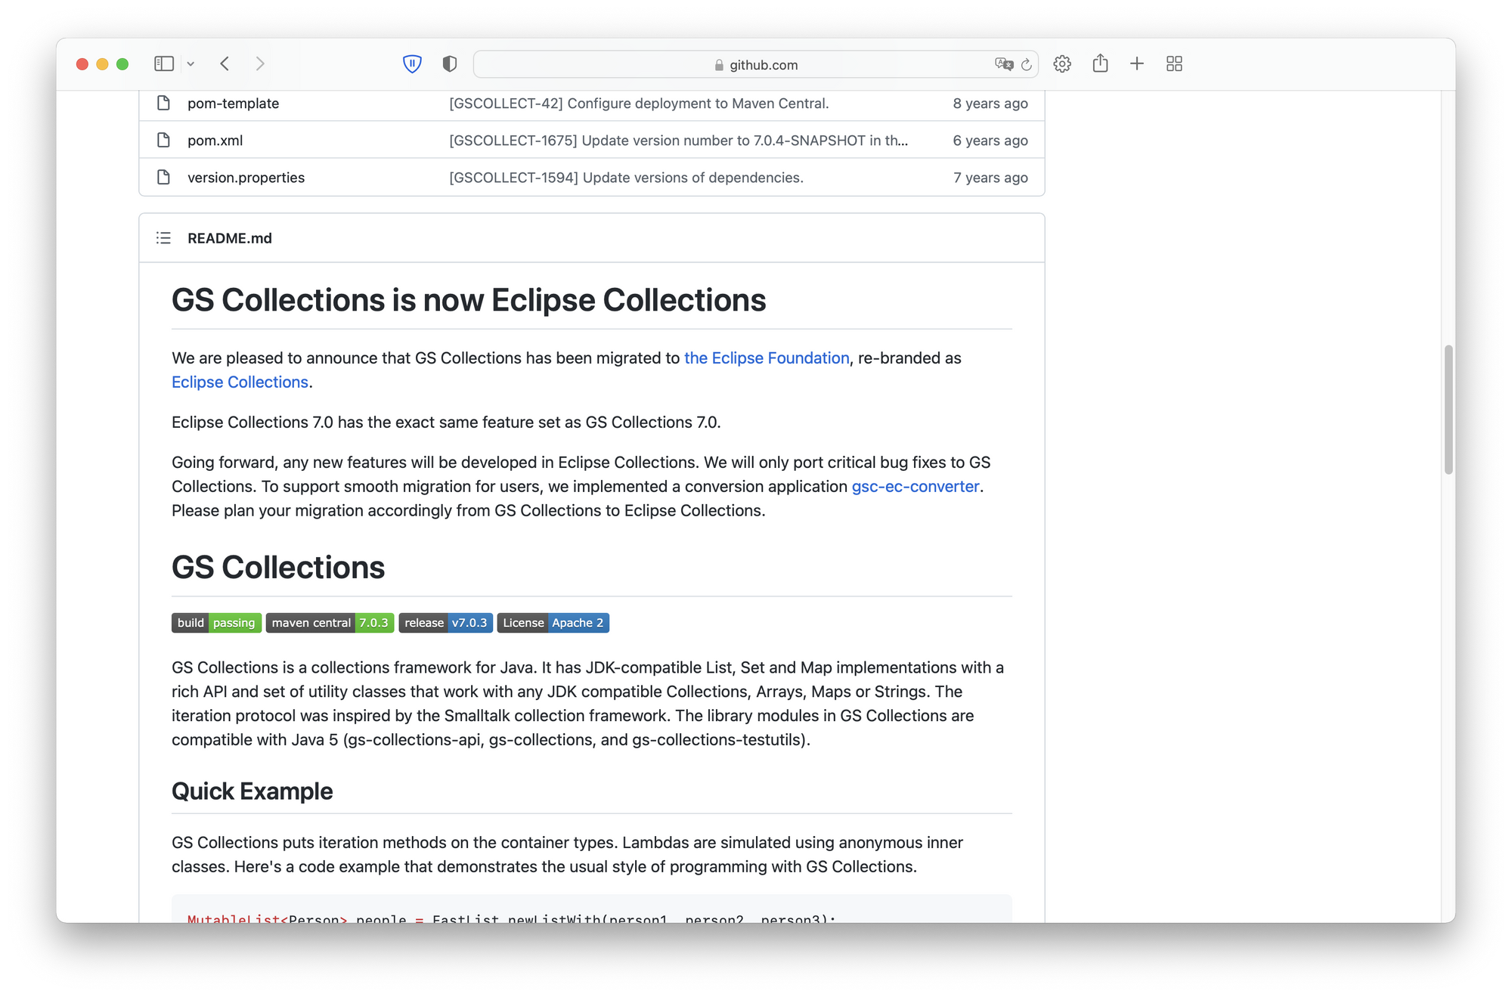Follow 'the Eclipse Foundation' link
Image resolution: width=1512 pixels, height=997 pixels.
pos(767,358)
